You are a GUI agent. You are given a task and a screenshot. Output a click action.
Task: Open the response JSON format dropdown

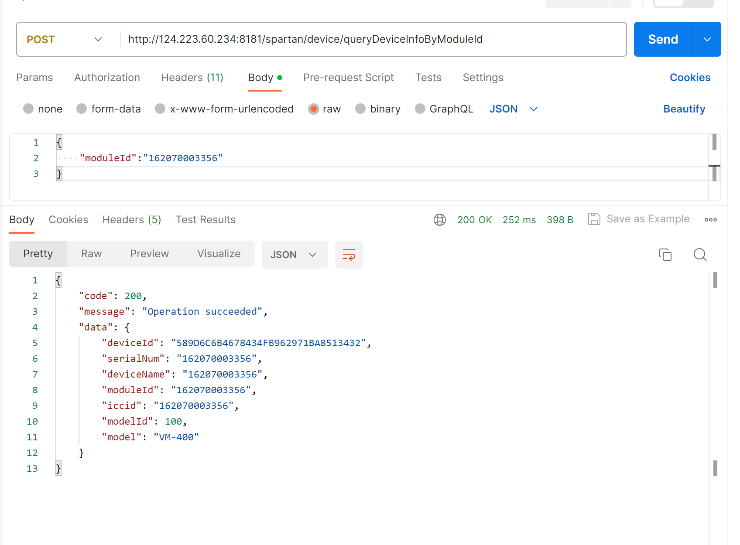click(x=294, y=255)
